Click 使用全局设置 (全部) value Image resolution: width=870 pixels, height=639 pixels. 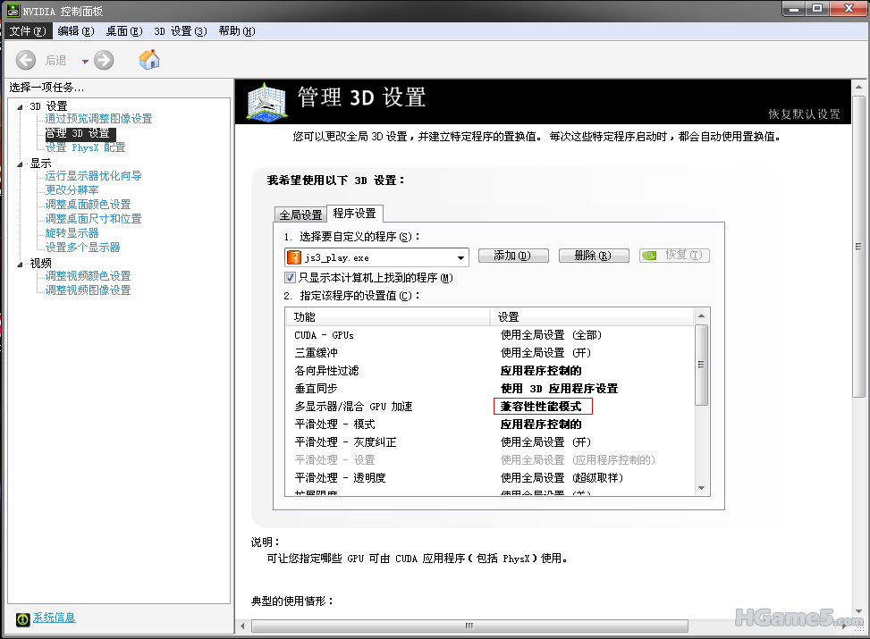551,335
